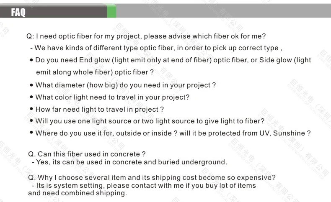Click the 'Can this fiber used in concrete' question
Screen dimensions: 331x202
tap(87, 154)
